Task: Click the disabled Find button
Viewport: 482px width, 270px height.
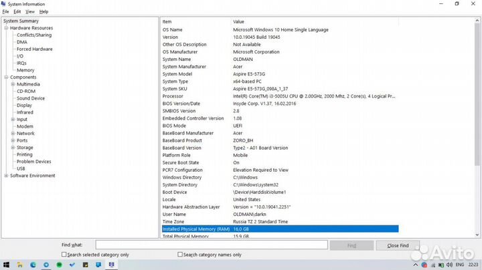Action: (x=351, y=245)
